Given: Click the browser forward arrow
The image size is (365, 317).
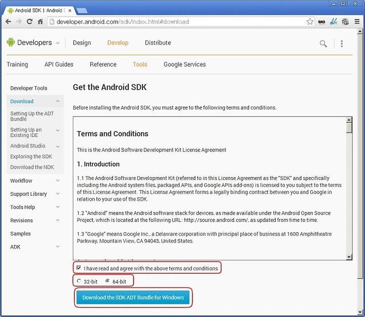Looking at the screenshot, I should click(19, 22).
